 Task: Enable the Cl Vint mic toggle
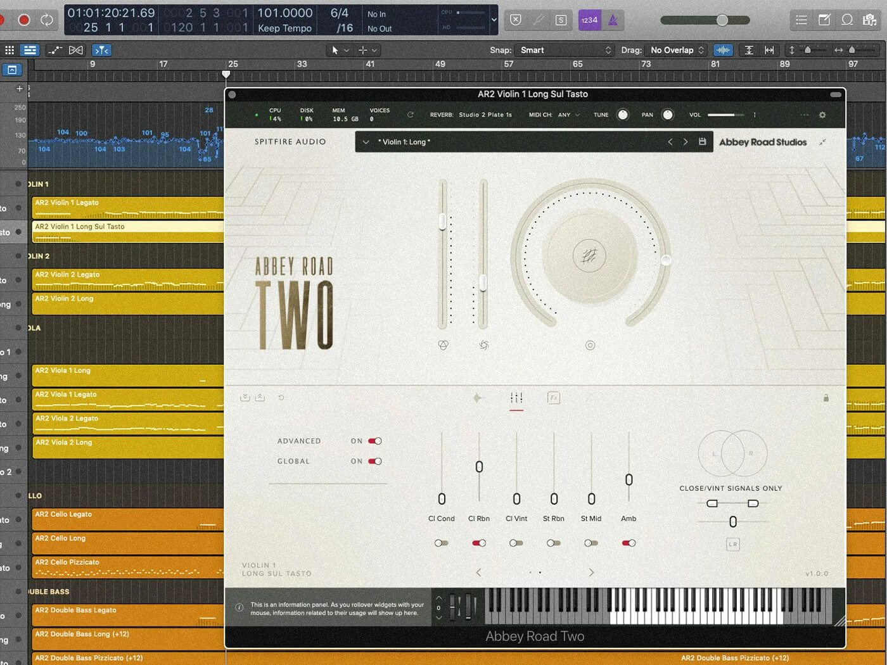pos(516,543)
